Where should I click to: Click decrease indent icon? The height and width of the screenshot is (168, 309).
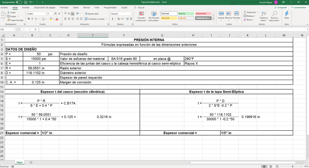78,19
